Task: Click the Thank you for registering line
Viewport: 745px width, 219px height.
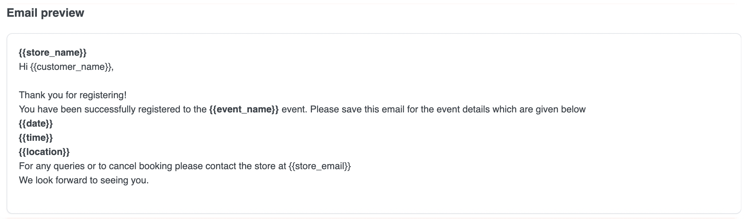Action: pos(73,95)
